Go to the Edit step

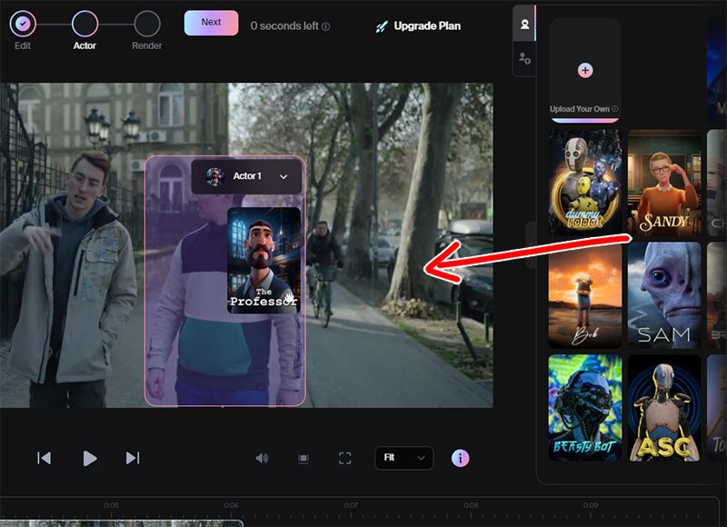23,24
